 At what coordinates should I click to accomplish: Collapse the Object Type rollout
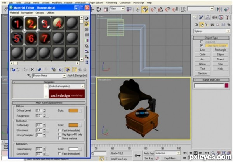click(x=211, y=38)
